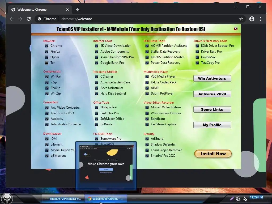Click the K-Lite Codec Pack label

click(164, 82)
